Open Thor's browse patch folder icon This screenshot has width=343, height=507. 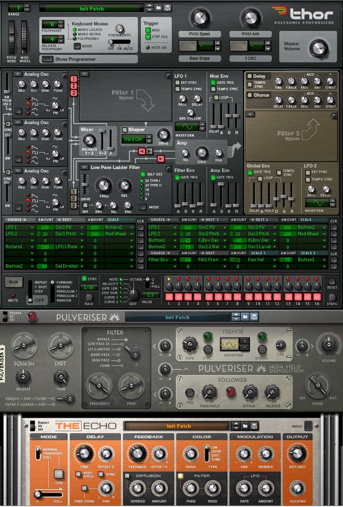[x=158, y=8]
